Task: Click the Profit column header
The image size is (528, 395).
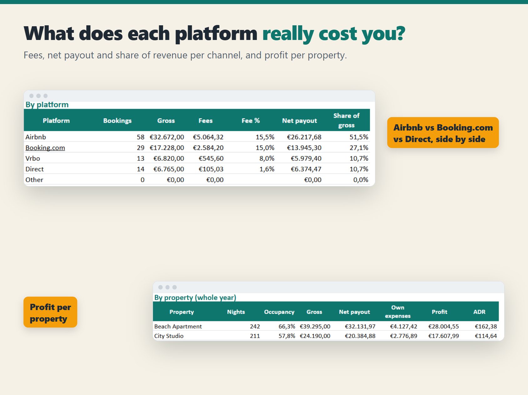Action: (x=439, y=312)
